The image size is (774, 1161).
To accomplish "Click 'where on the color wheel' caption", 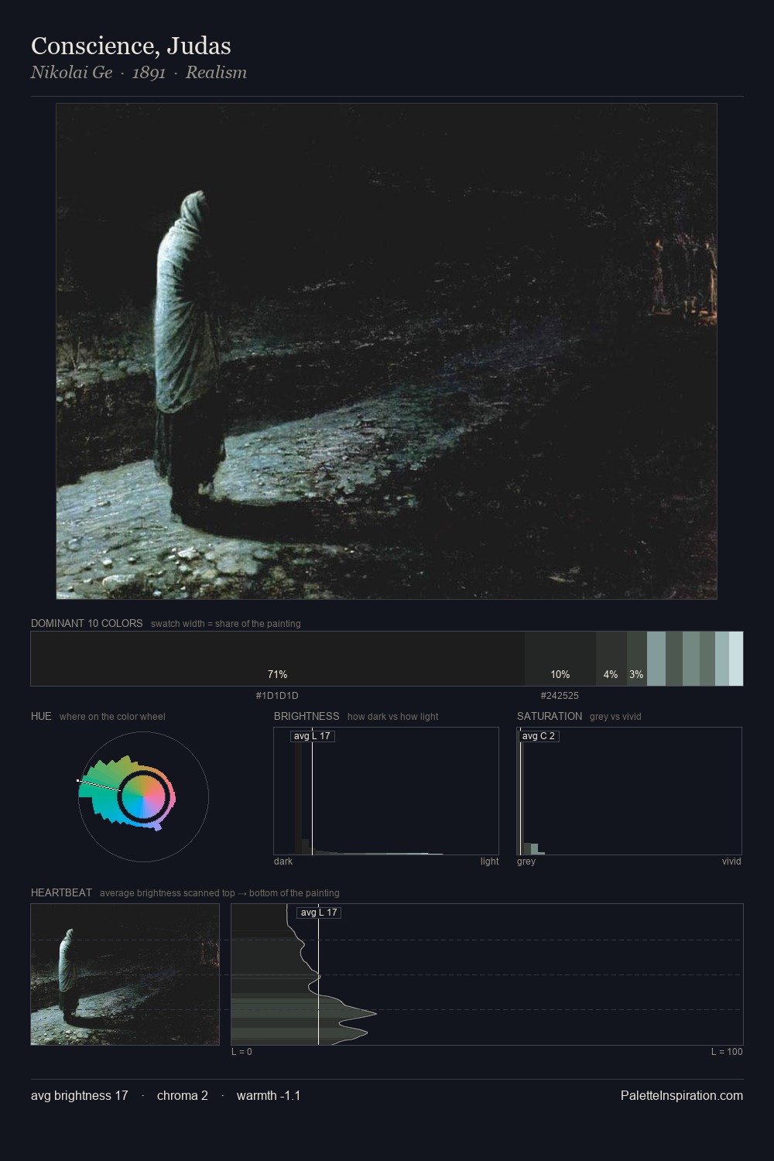I will (112, 717).
